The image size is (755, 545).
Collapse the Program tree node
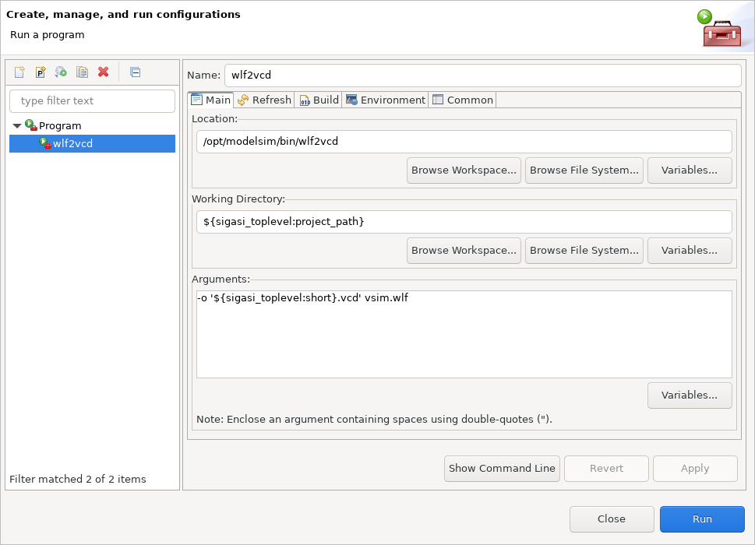(17, 126)
